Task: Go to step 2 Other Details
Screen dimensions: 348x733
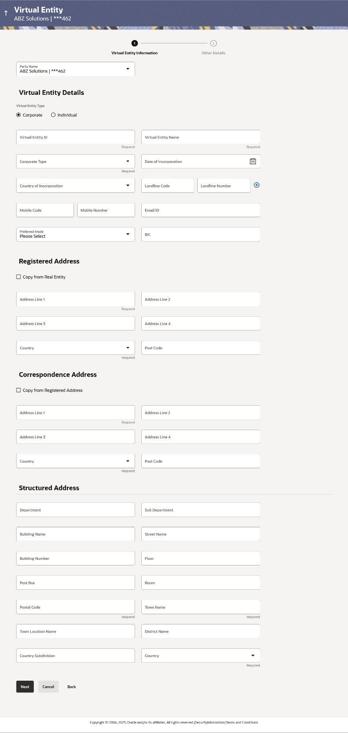Action: point(213,43)
